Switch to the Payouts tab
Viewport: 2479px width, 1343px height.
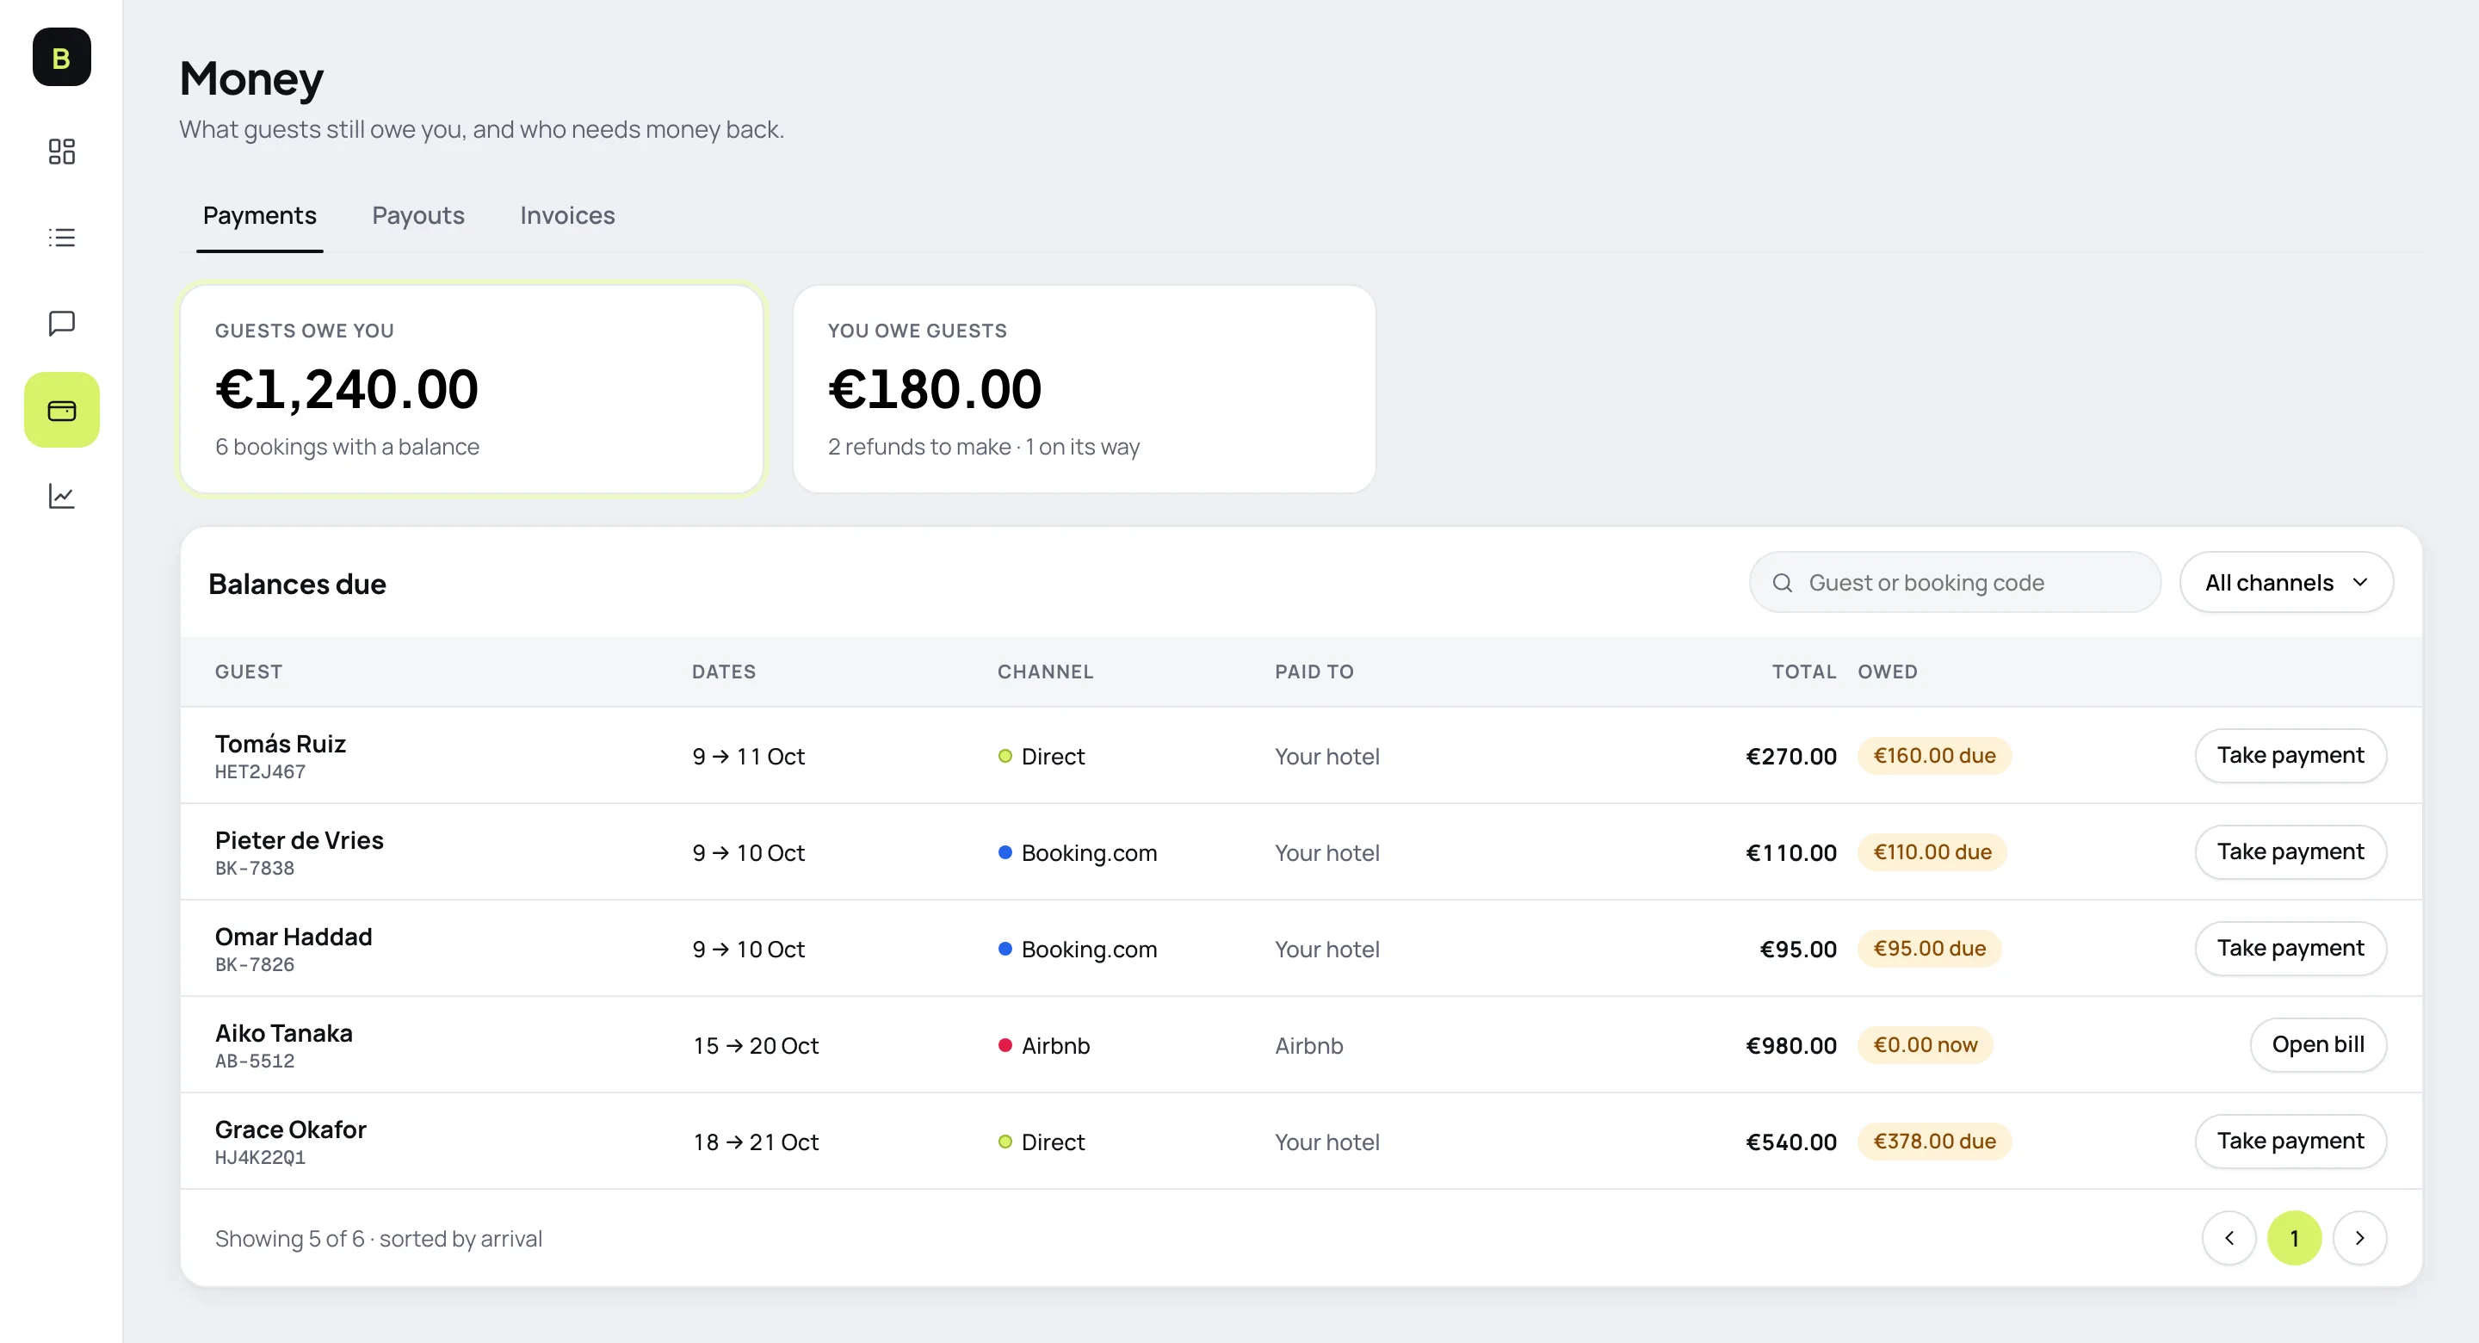click(418, 215)
